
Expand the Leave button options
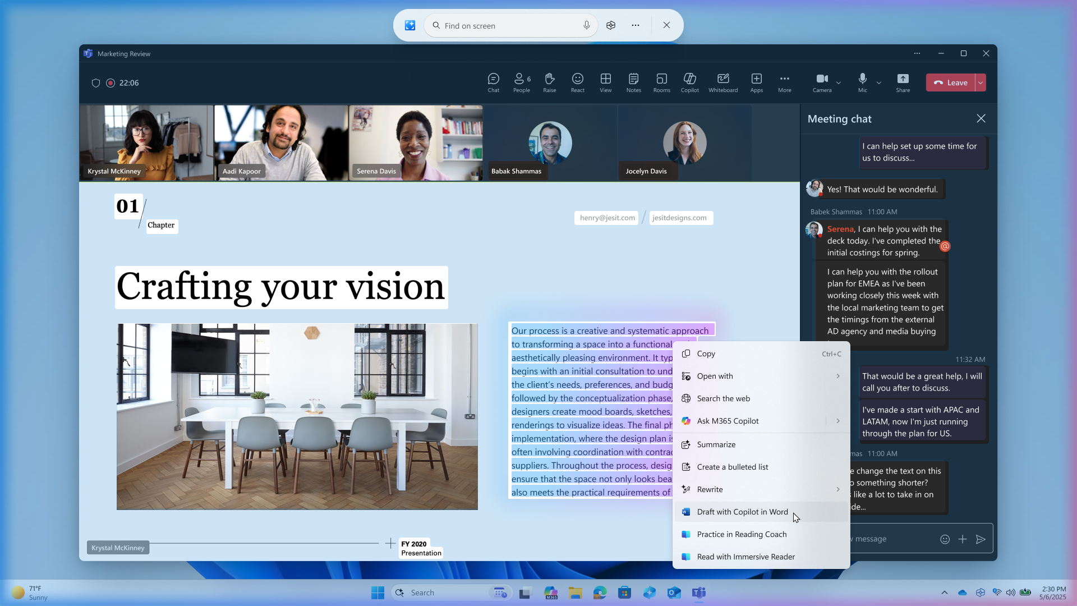[980, 82]
